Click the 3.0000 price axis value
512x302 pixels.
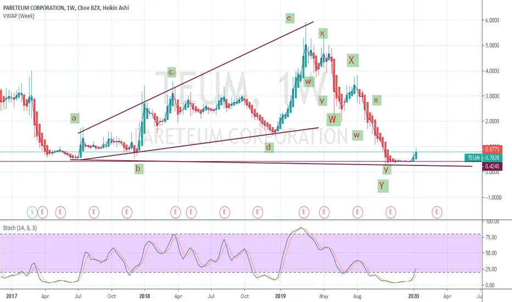coord(492,96)
